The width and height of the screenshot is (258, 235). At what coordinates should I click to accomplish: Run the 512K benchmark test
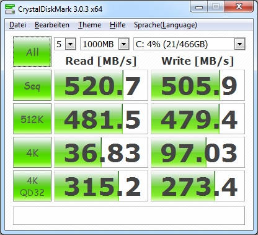(x=32, y=119)
